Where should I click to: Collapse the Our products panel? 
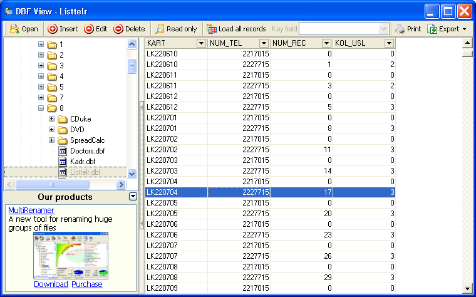[133, 197]
